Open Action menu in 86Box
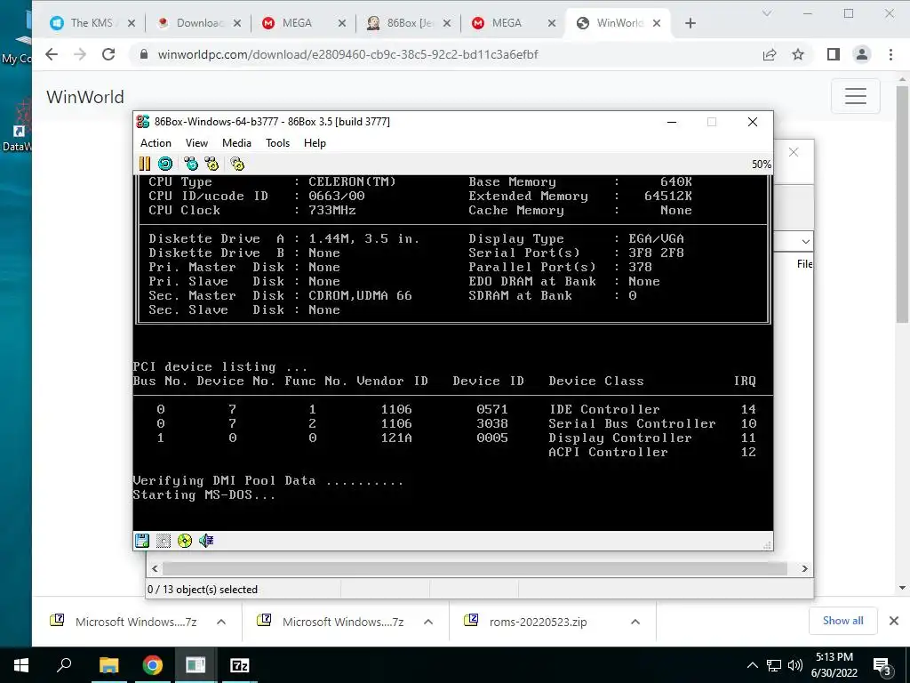Screen dimensions: 910x683 click(x=156, y=143)
